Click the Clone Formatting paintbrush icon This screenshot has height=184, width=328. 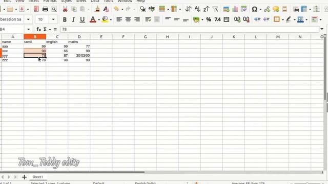point(97,9)
